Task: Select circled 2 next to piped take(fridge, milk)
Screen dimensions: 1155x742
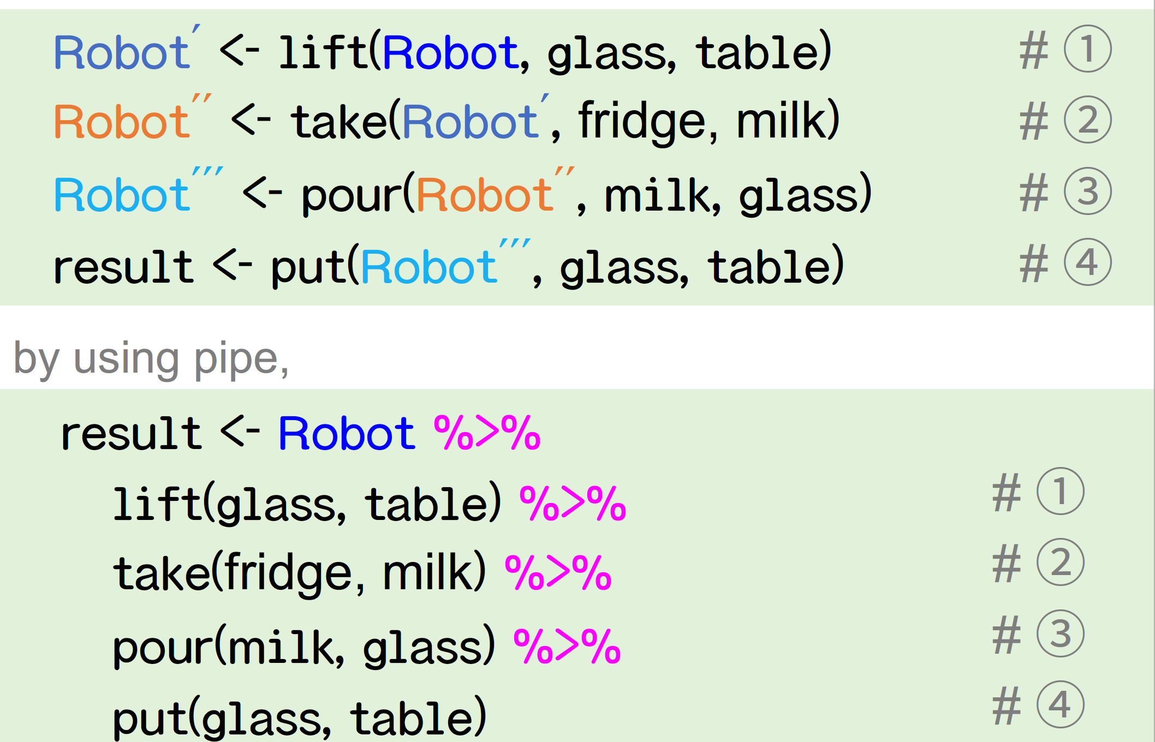Action: tap(1060, 563)
